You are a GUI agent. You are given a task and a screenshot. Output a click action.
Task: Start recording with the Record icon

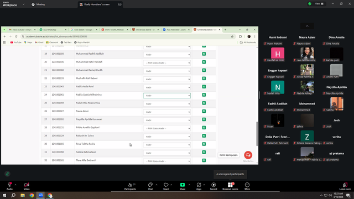click(x=214, y=186)
